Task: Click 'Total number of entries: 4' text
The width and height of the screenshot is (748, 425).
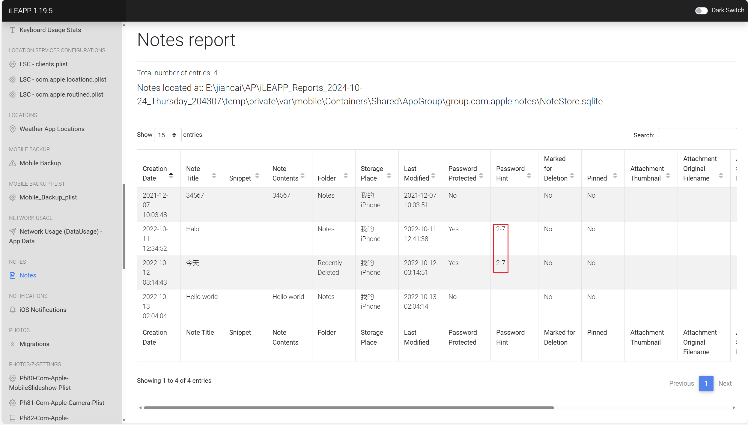Action: (x=177, y=73)
